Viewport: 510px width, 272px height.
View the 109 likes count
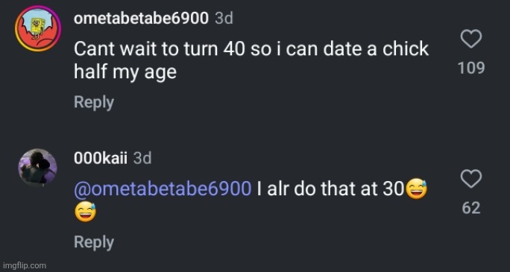tap(471, 69)
